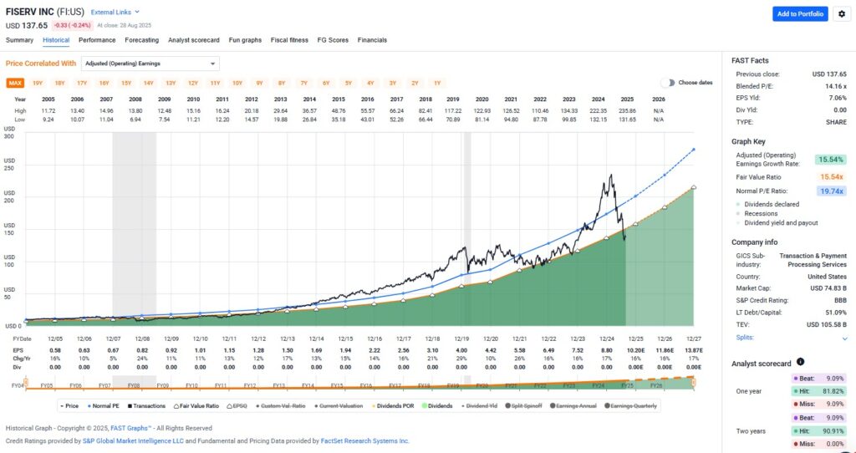
Task: Select MAX time range button
Action: (15, 83)
